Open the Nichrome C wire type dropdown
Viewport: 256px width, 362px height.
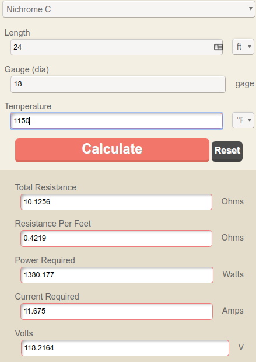129,9
